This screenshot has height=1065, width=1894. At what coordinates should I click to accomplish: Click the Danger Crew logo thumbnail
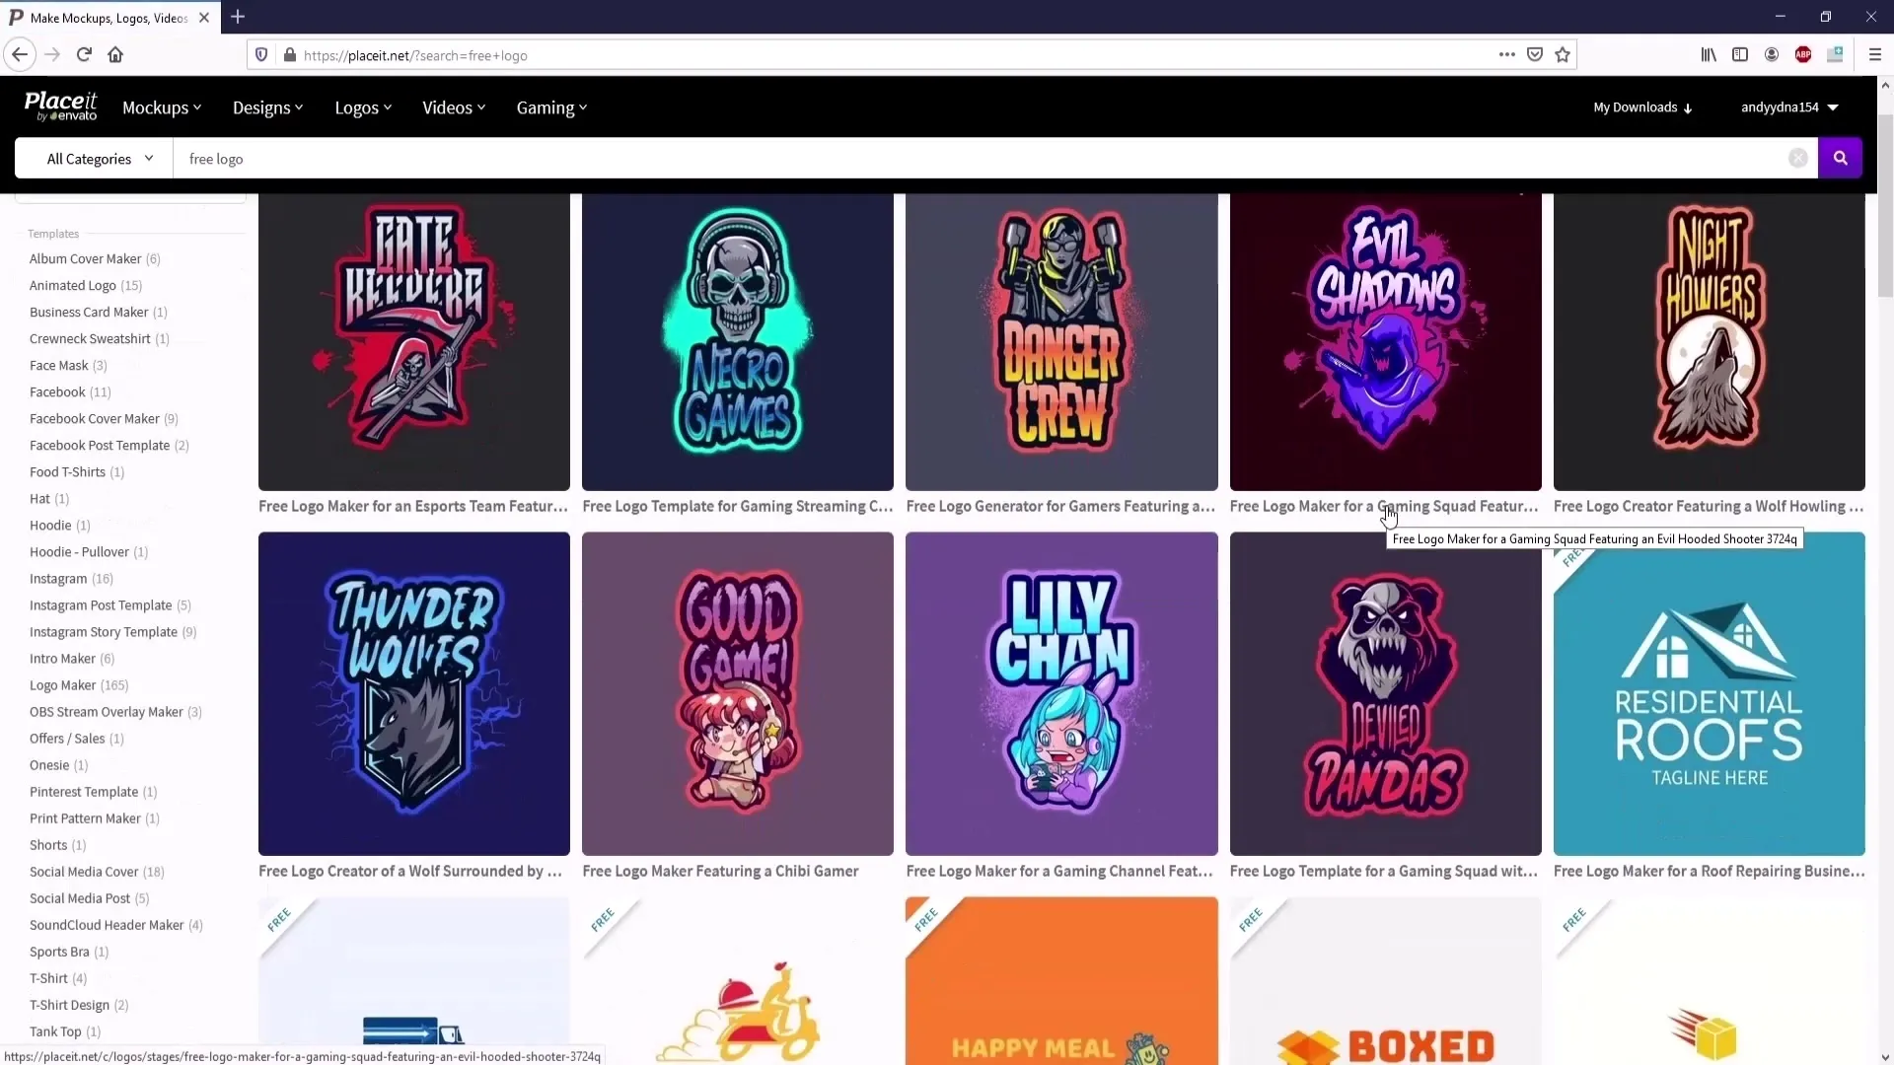(x=1060, y=342)
